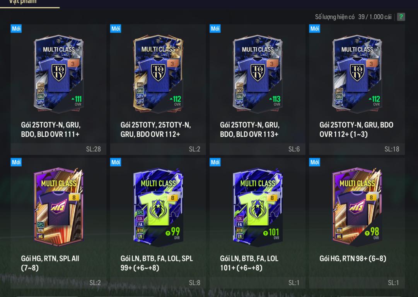418x297 pixels.
Task: Click the Gói 25TOTY-N, GRU, BDO, BLD OVR 111+ label
Action: click(x=51, y=129)
